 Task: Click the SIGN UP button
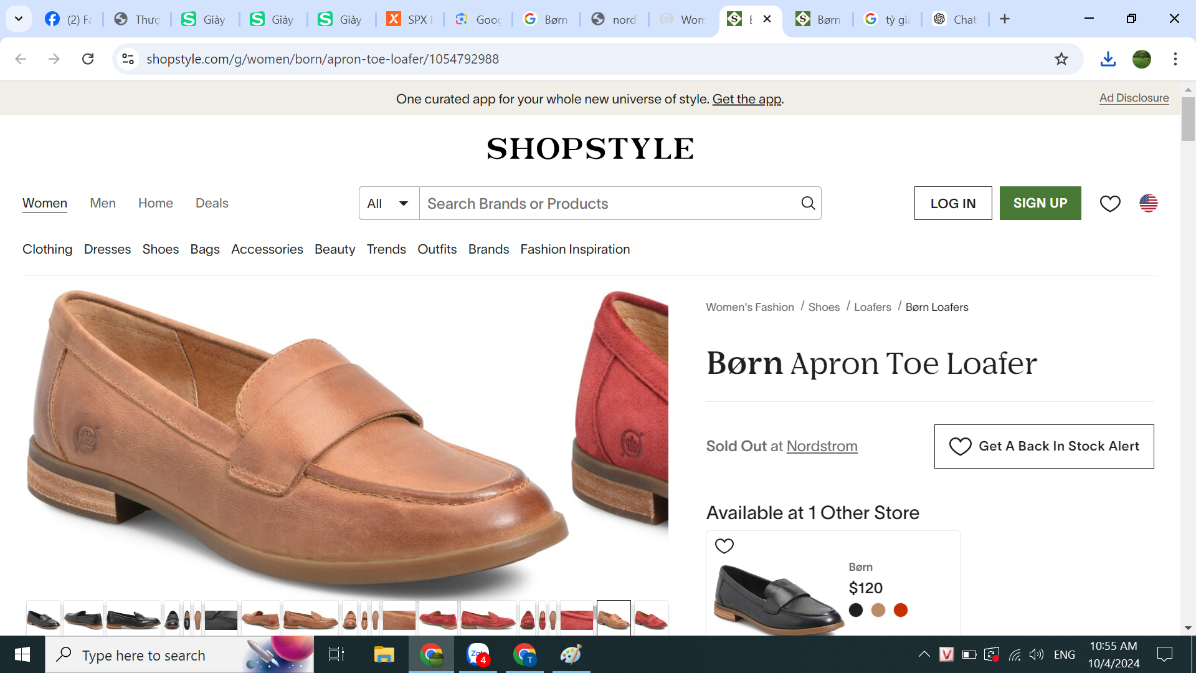click(1040, 203)
